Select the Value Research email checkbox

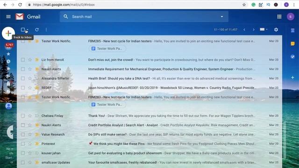click(23, 134)
